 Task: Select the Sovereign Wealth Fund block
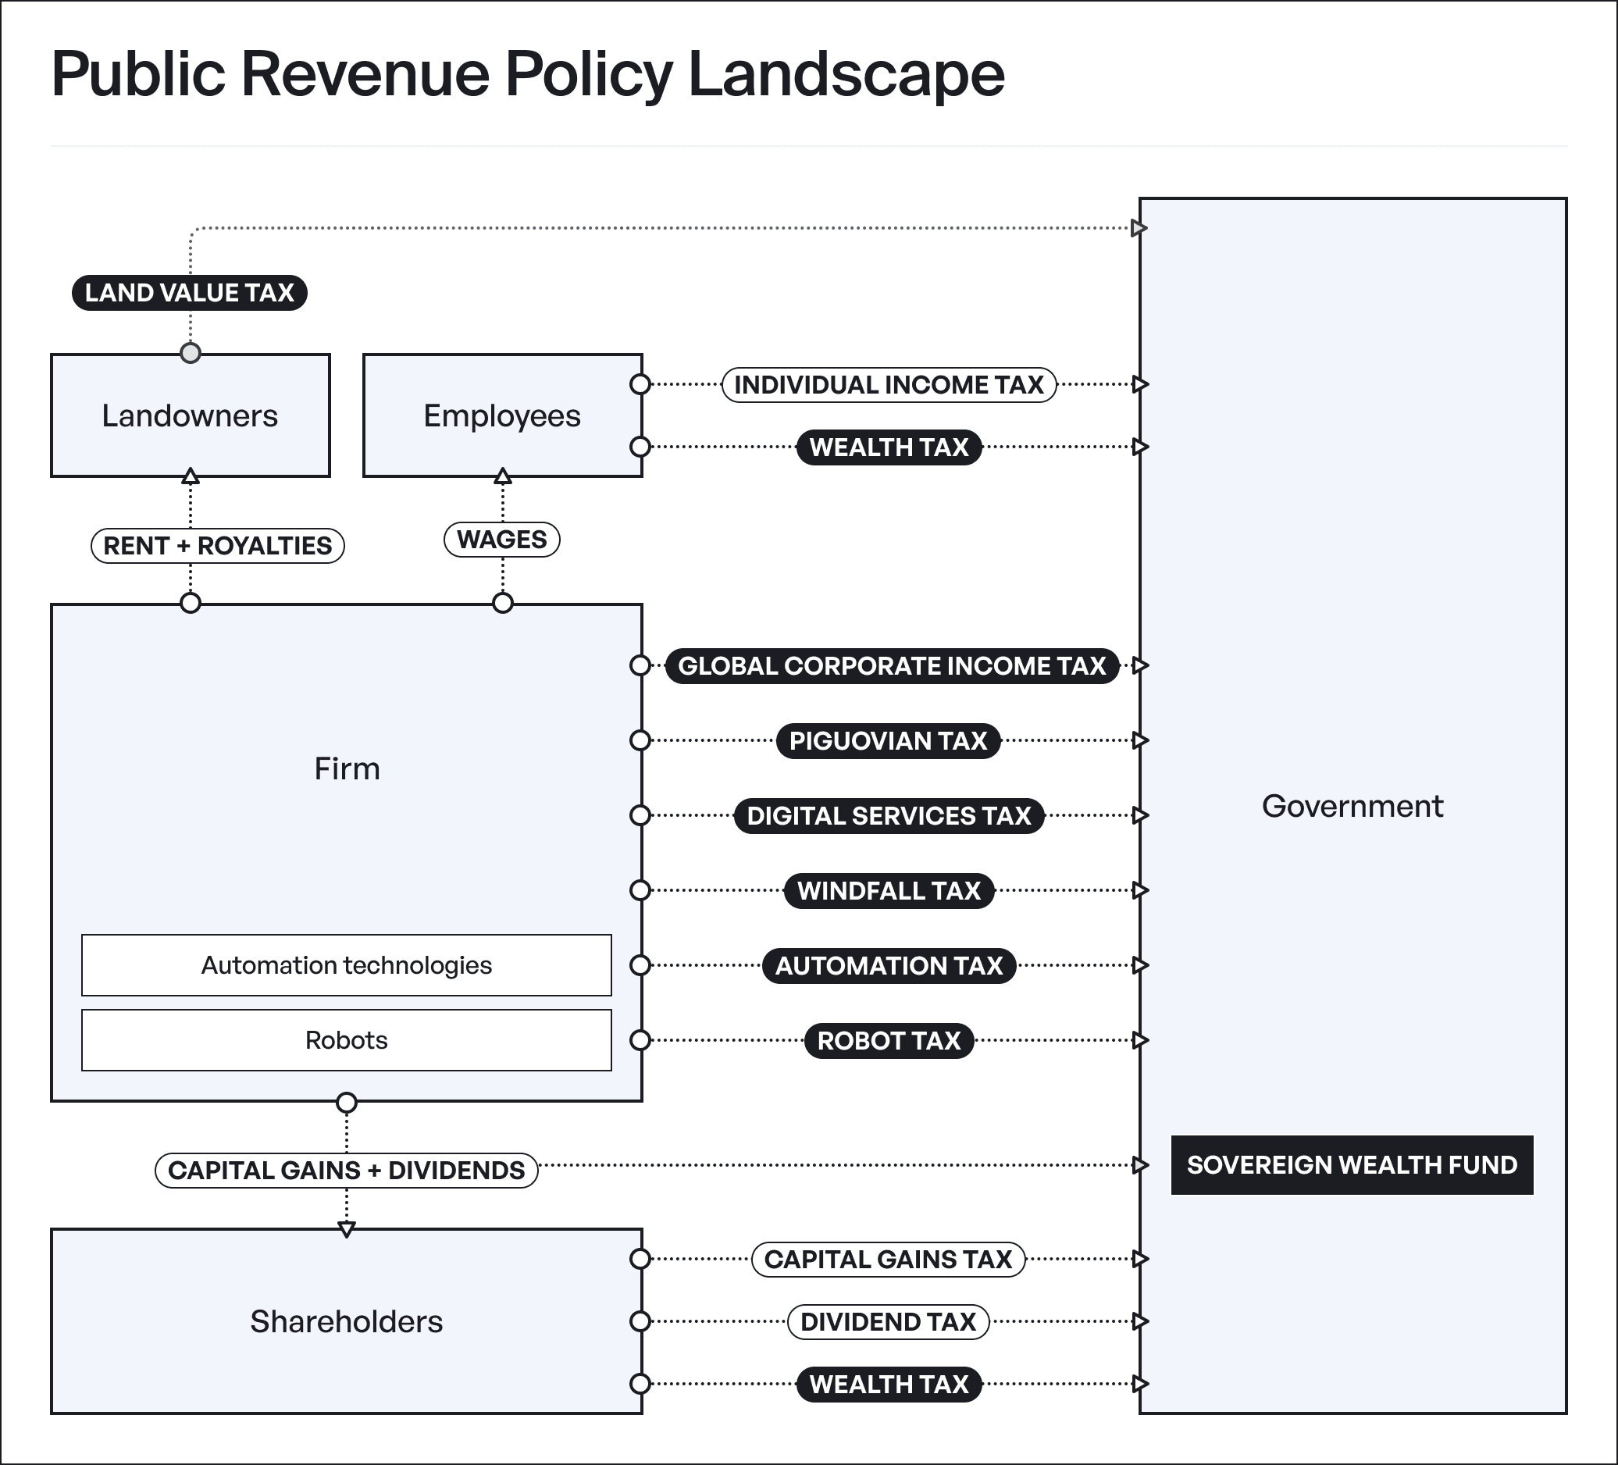click(1352, 1165)
